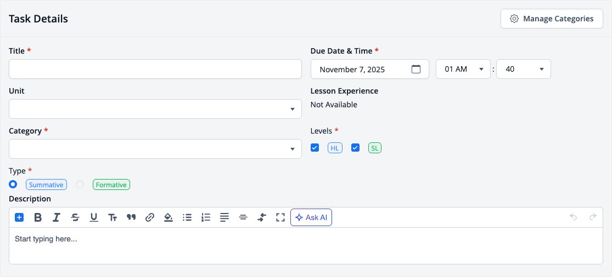Create a bulleted list
612x277 pixels.
[x=187, y=217]
